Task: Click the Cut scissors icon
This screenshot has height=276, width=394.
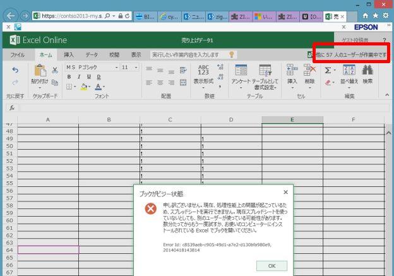Action: (x=55, y=70)
